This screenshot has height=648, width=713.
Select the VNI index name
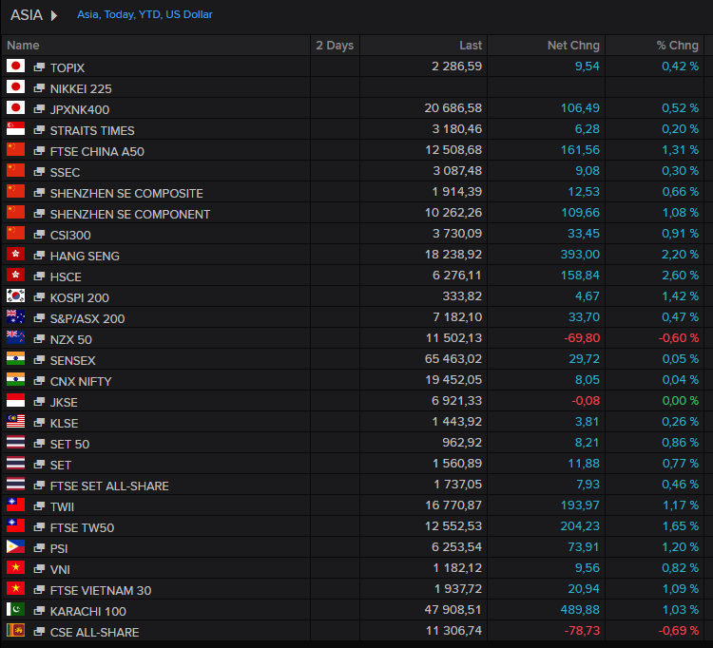click(60, 570)
